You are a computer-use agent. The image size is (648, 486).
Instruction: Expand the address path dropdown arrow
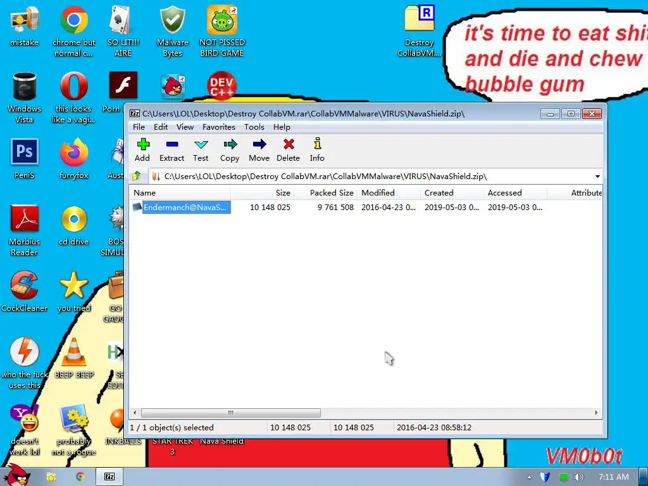pos(597,177)
